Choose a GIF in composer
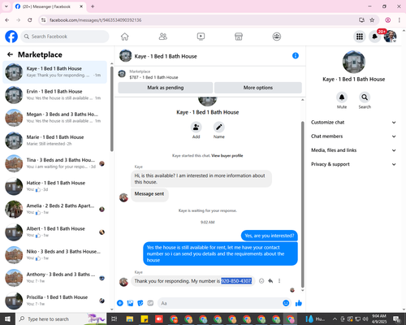This screenshot has width=406, height=325. [150, 303]
